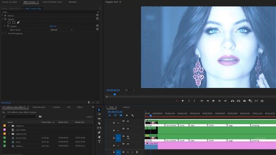
Task: Toggle V2 track output eye
Action: tap(128, 136)
